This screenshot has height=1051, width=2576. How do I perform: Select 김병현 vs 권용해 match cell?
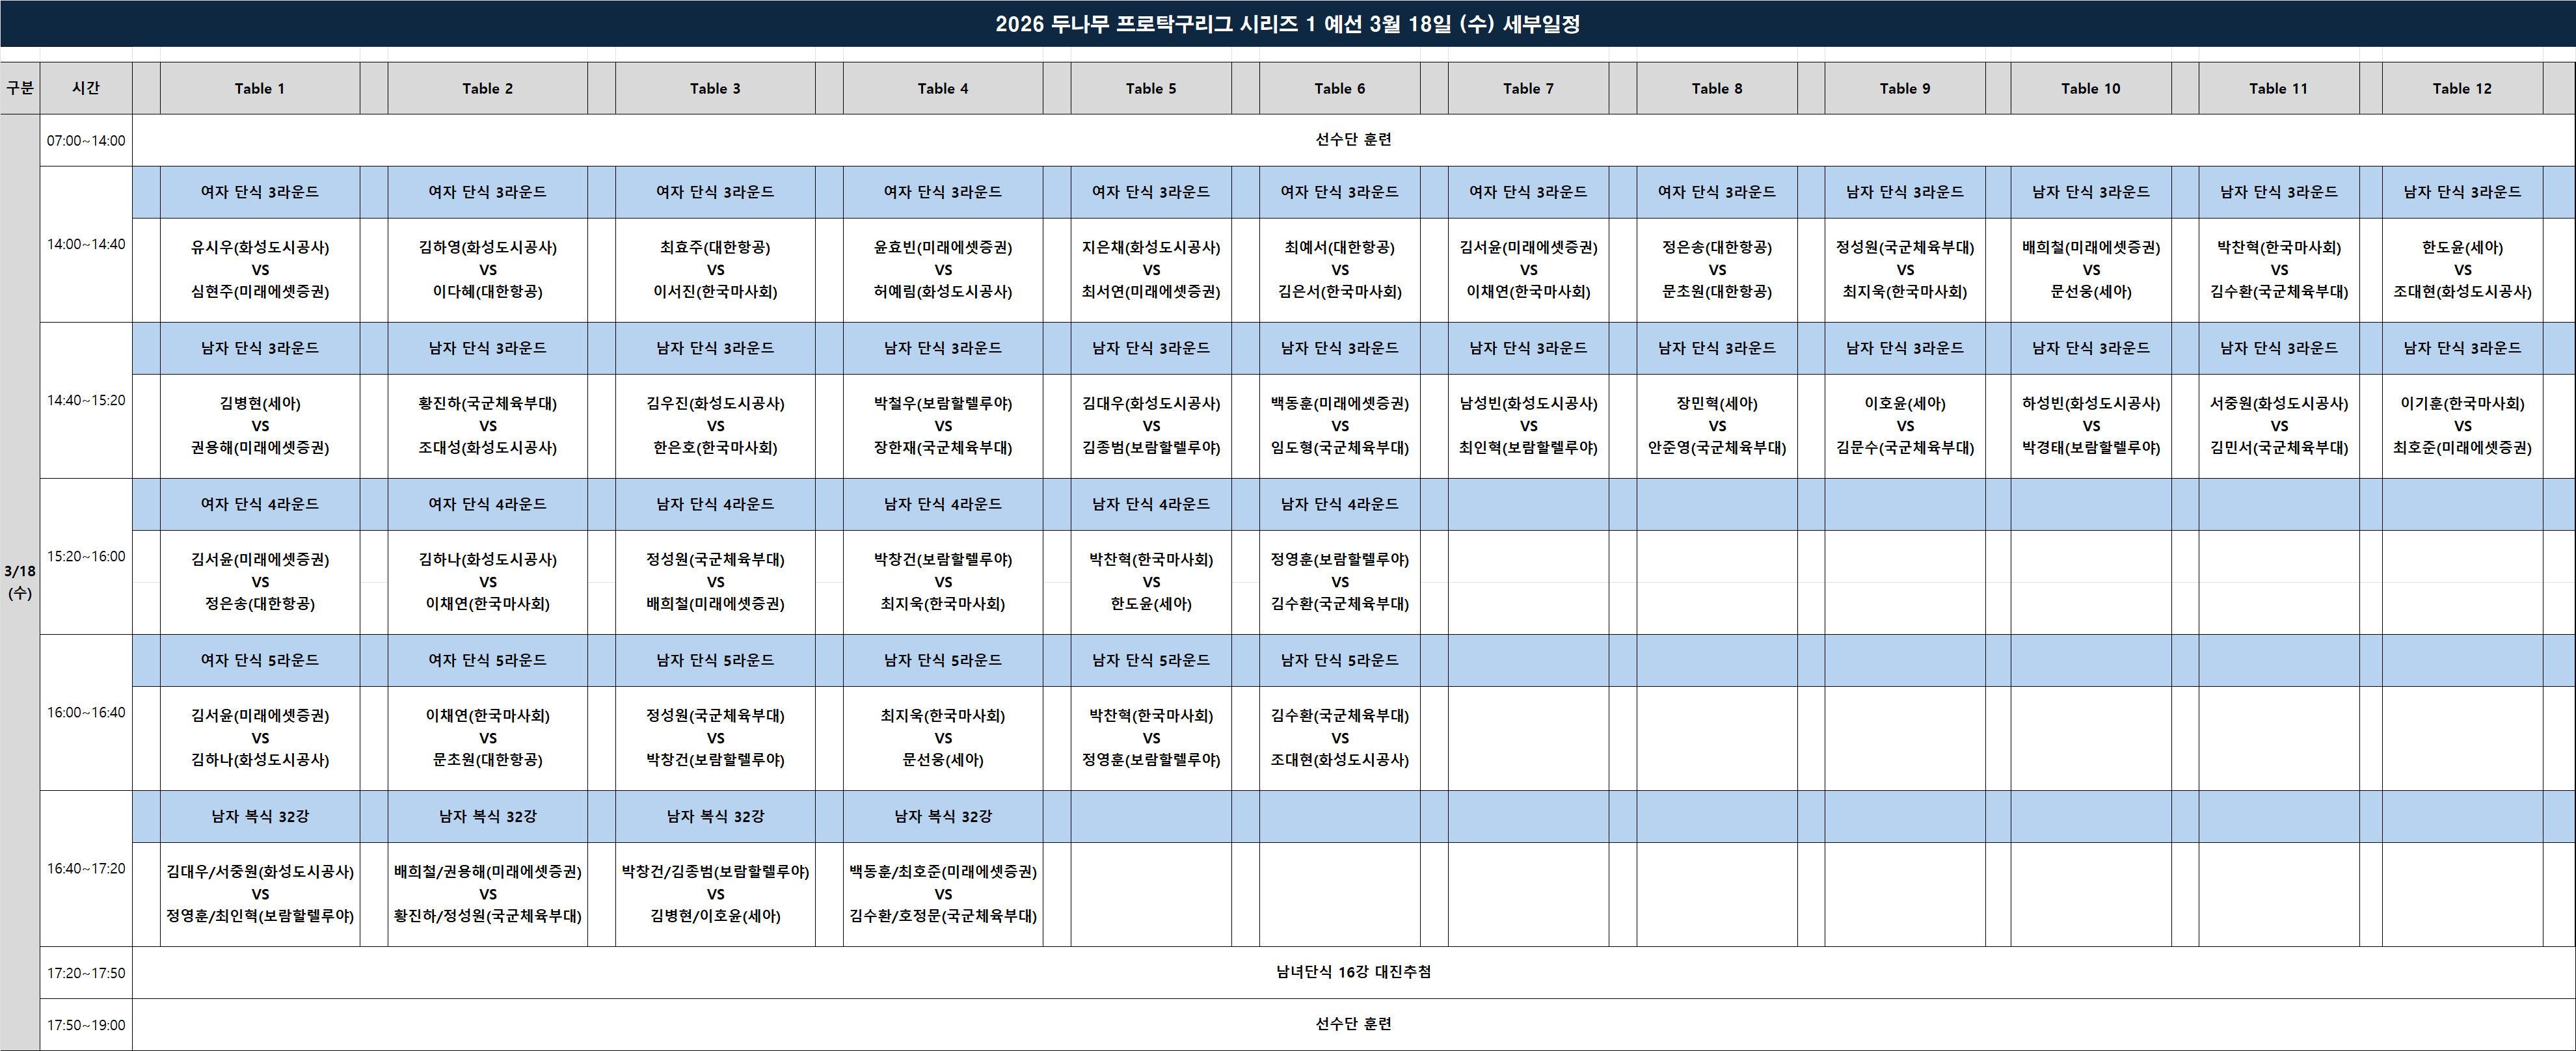click(x=259, y=426)
